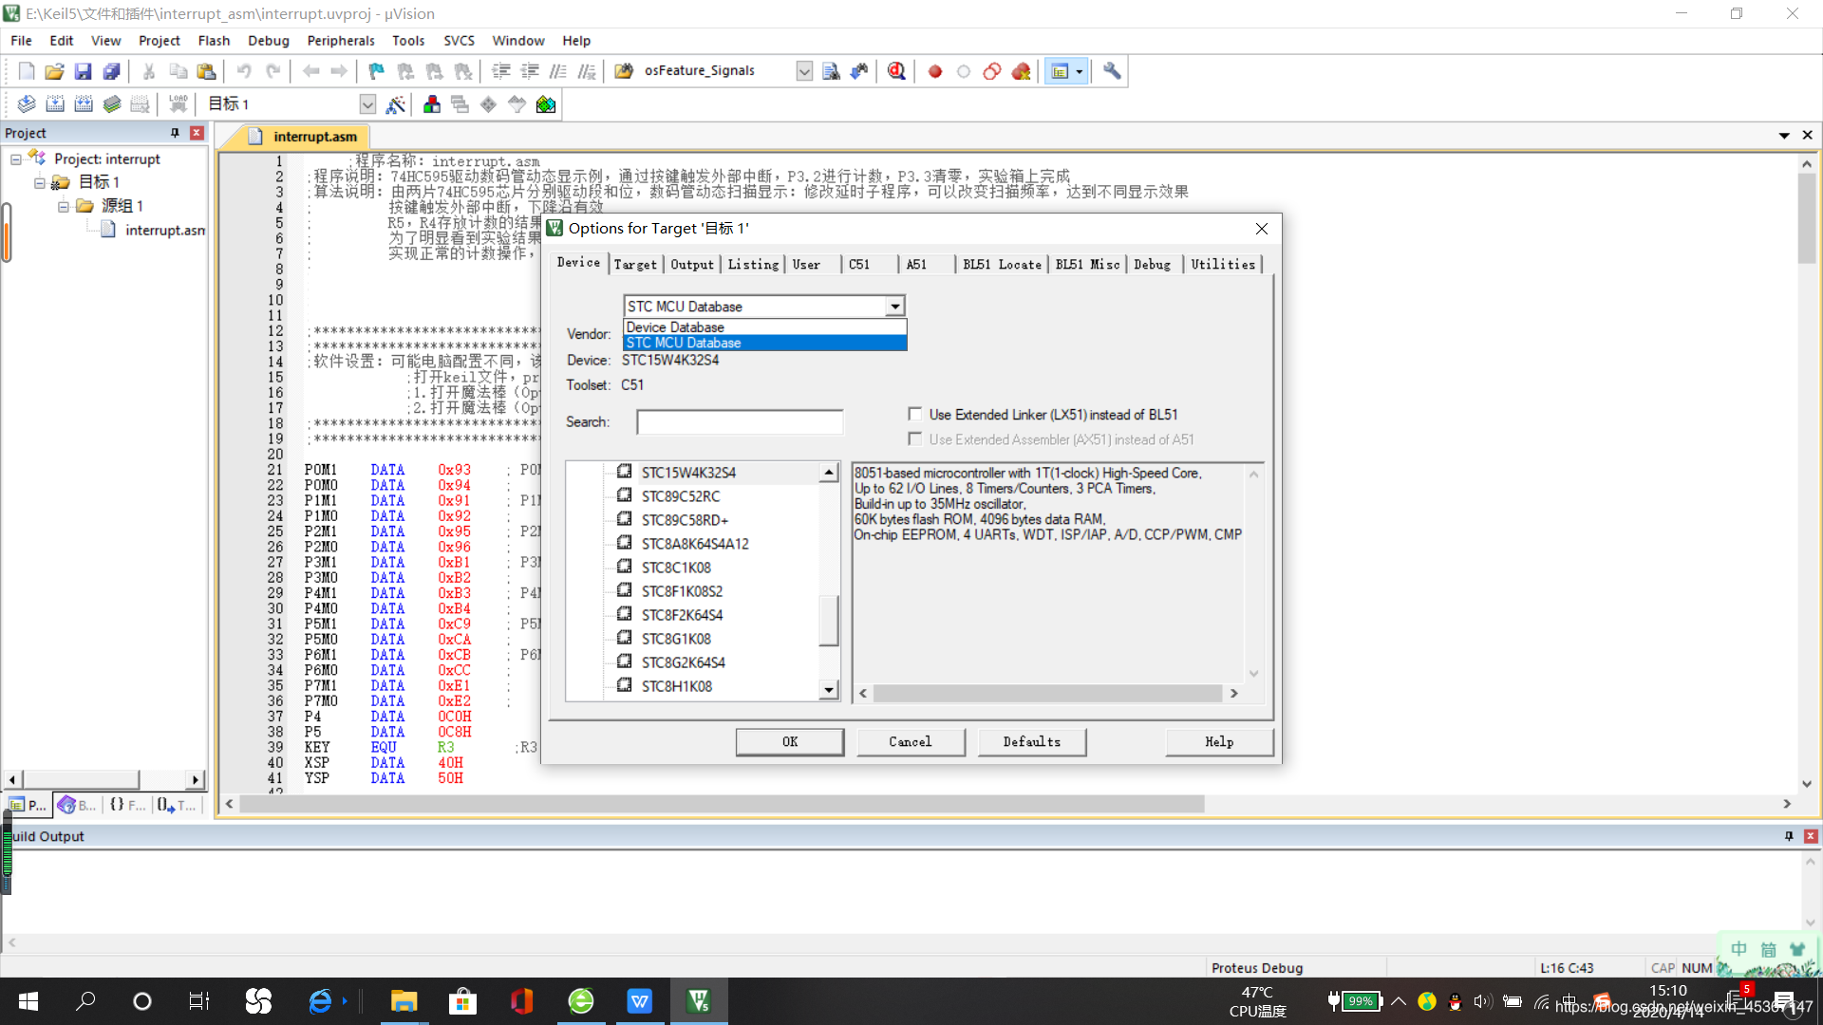Open Windows Start menu
Screen dimensions: 1823x1025
(x=28, y=1001)
